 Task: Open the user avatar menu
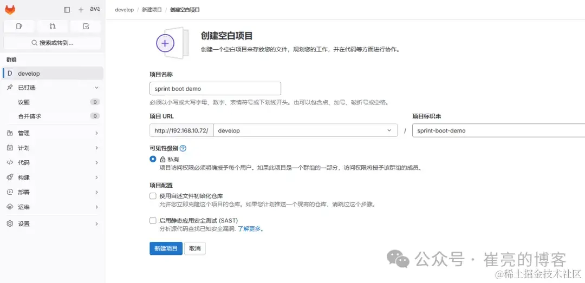tap(95, 9)
